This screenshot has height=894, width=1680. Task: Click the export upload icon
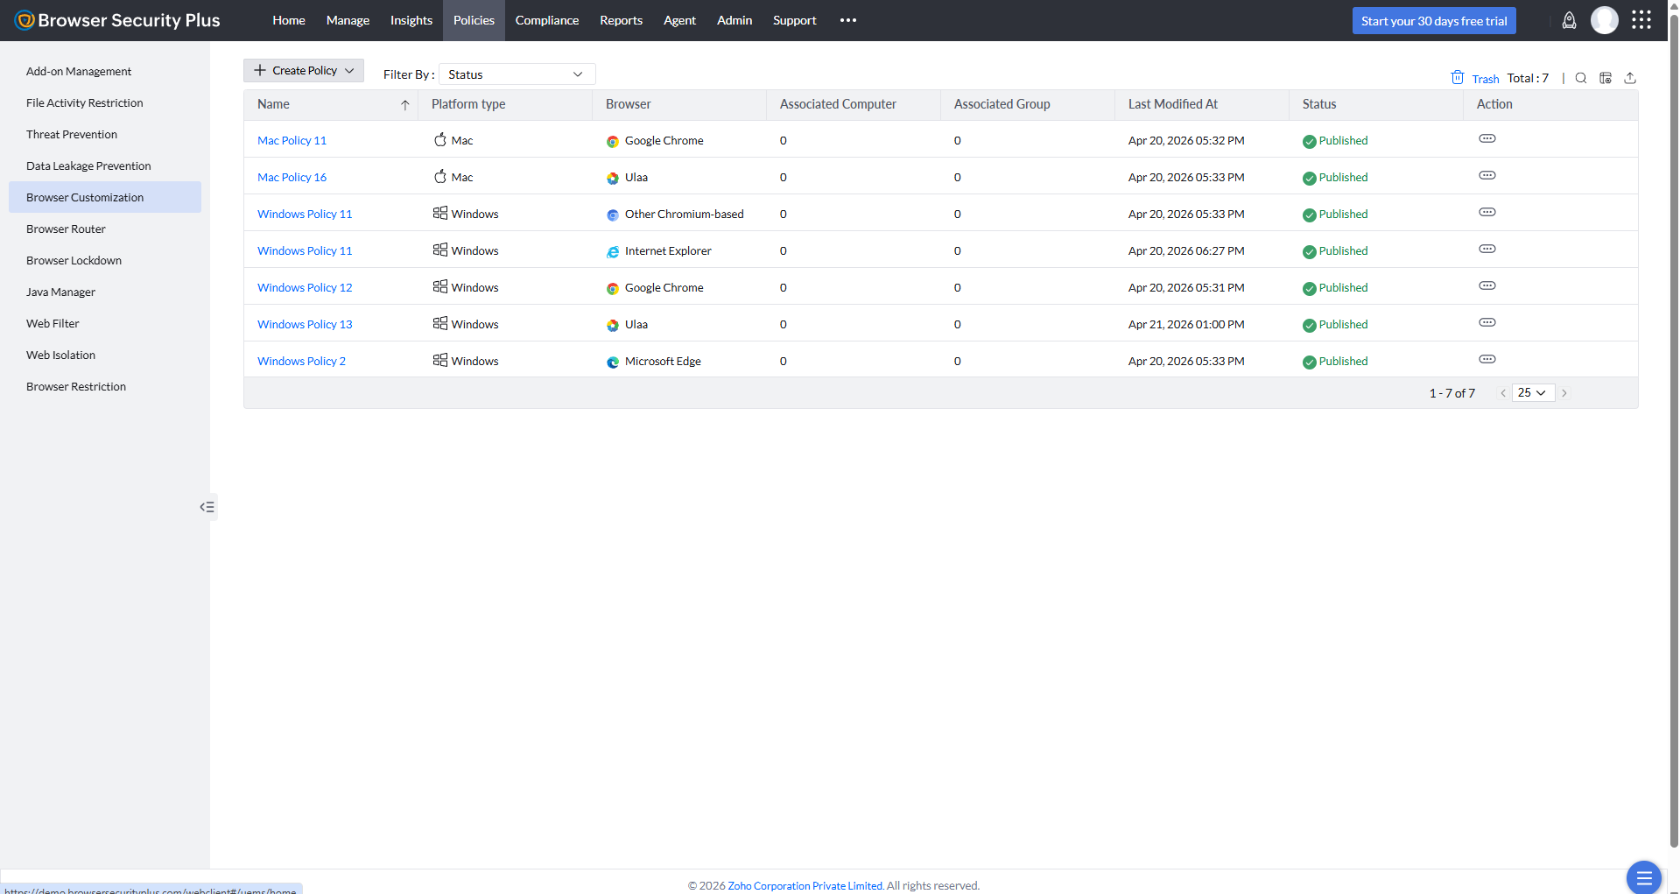click(x=1630, y=78)
